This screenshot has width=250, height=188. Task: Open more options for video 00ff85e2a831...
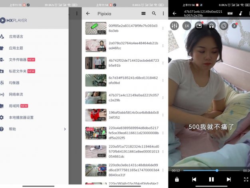(163, 28)
